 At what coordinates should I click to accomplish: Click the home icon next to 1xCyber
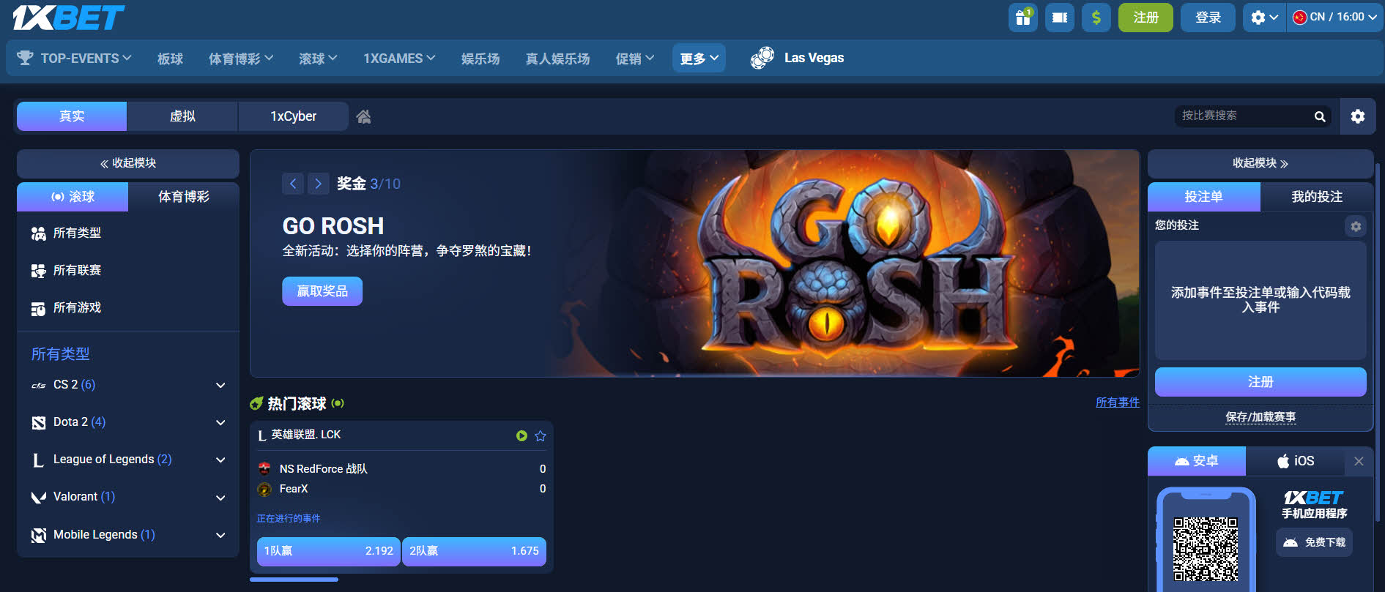coord(363,116)
